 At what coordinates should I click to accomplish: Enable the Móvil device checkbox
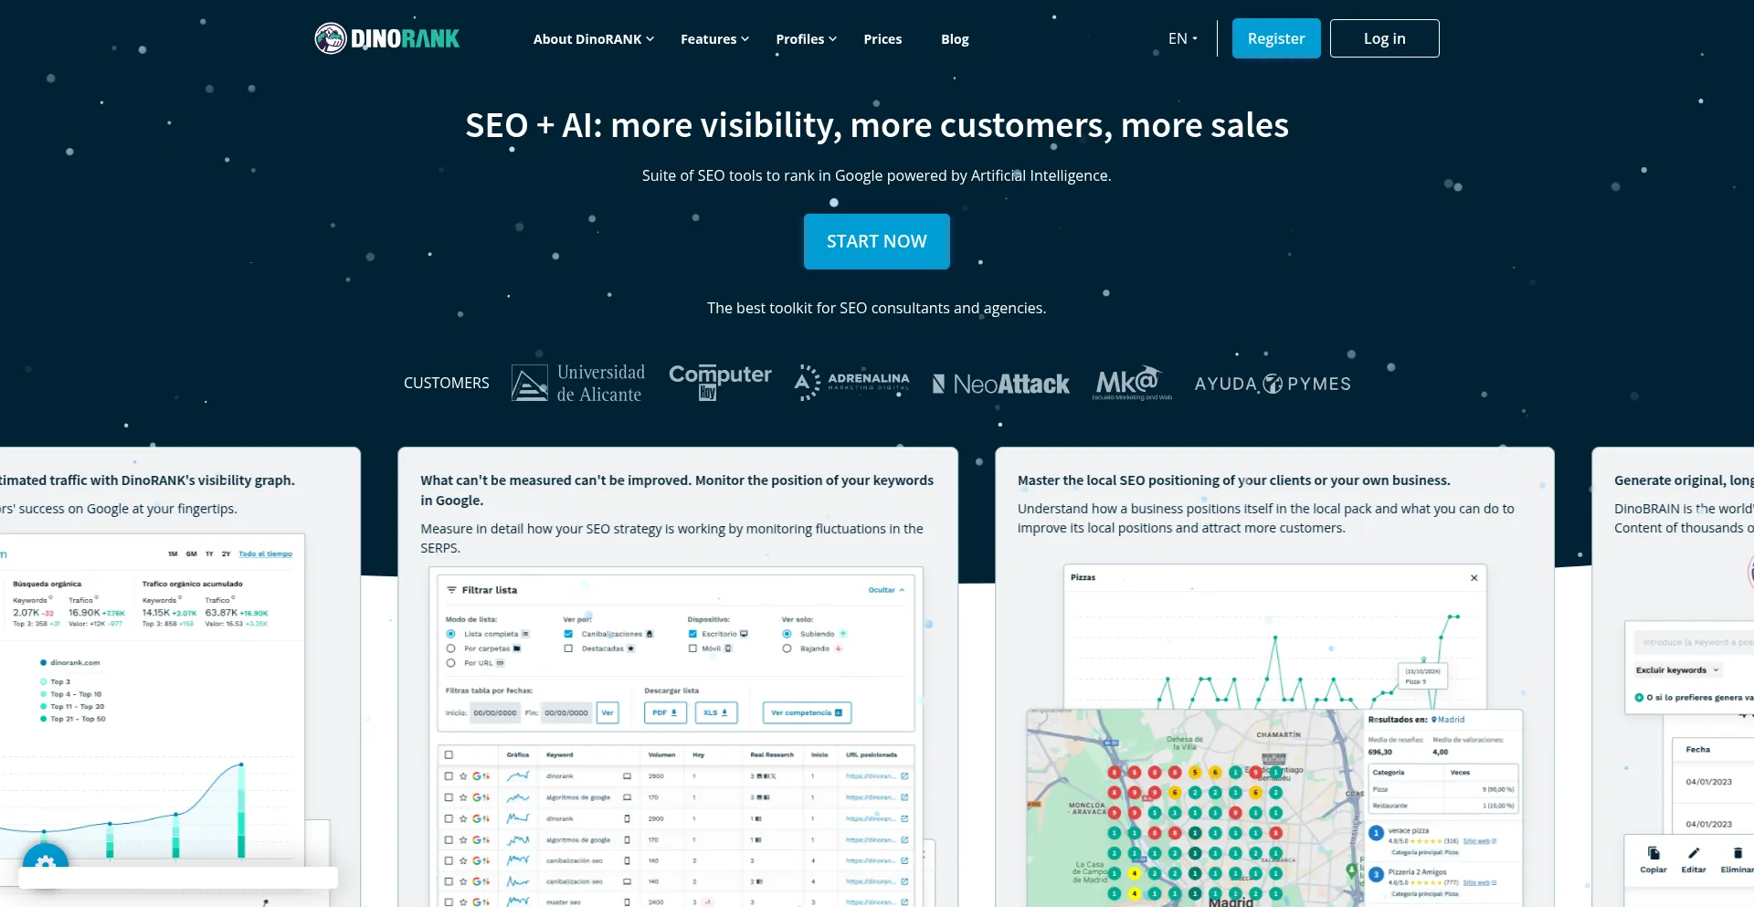[x=692, y=649]
